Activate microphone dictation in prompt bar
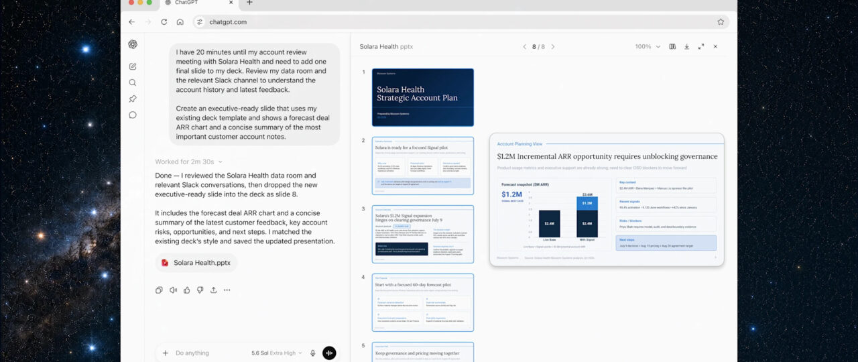 coord(312,353)
